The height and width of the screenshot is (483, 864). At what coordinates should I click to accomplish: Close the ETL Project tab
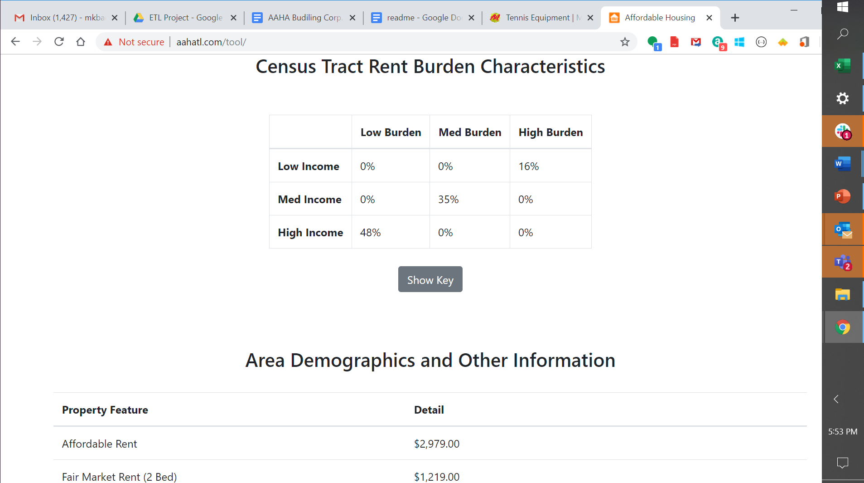pyautogui.click(x=233, y=18)
